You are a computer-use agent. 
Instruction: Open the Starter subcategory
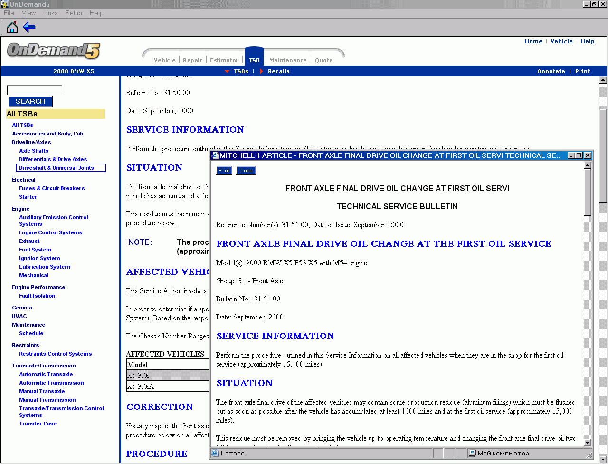point(28,197)
